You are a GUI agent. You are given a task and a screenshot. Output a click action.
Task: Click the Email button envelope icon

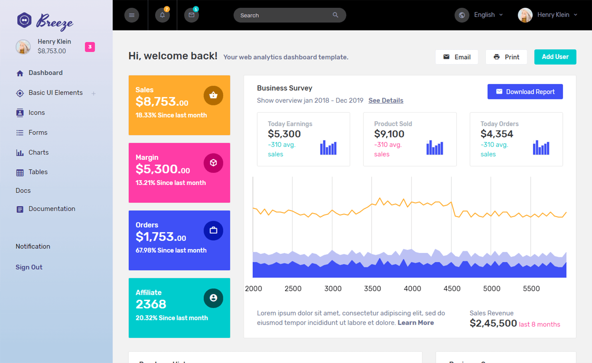(446, 57)
